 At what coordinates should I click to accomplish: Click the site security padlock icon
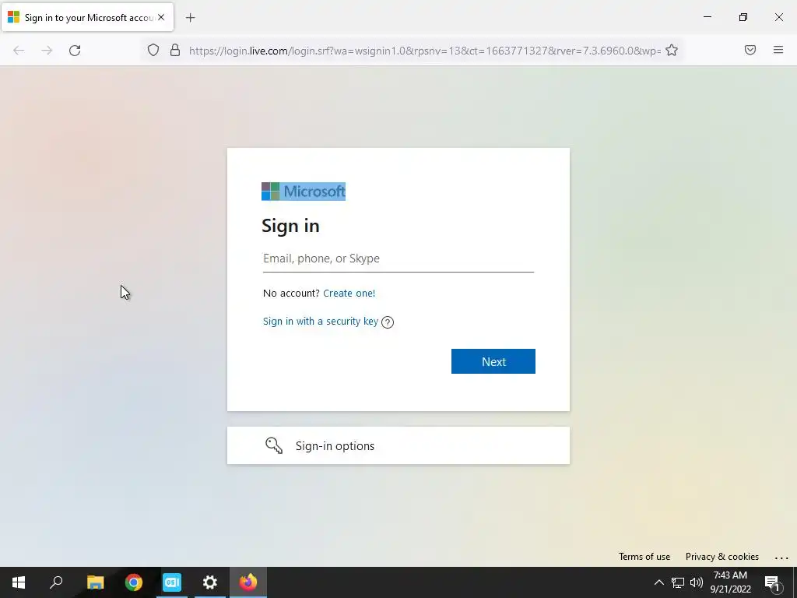pyautogui.click(x=175, y=50)
